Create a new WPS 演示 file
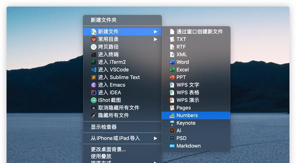The height and width of the screenshot is (163, 296). point(196,100)
